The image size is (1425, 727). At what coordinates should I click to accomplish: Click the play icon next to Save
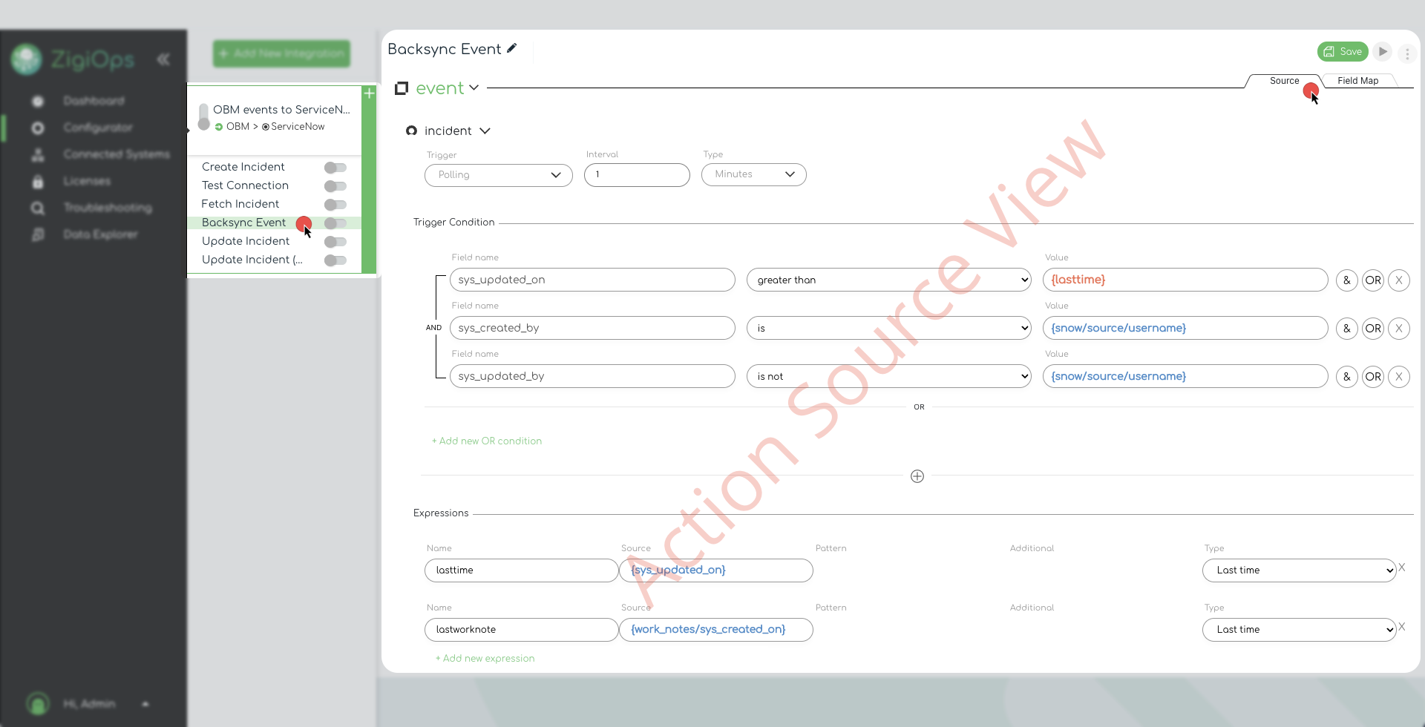(x=1382, y=52)
